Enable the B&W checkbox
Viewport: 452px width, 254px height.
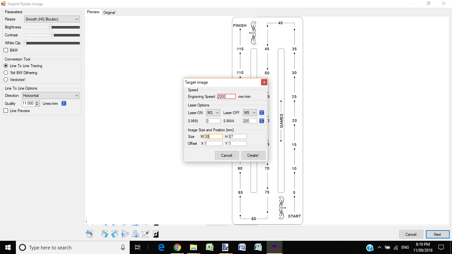coord(6,50)
